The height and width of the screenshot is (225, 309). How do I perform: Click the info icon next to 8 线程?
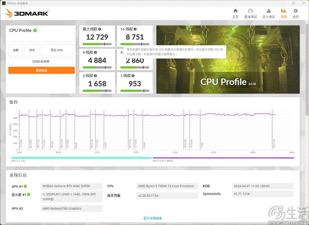click(x=96, y=53)
